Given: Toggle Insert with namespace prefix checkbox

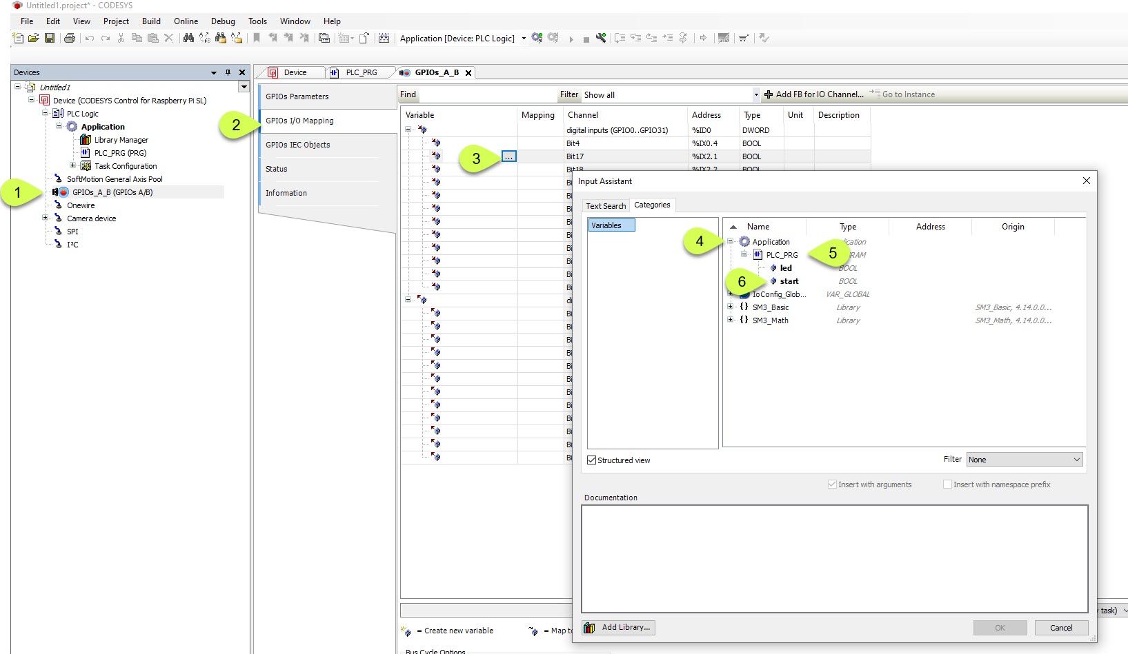Looking at the screenshot, I should [x=947, y=484].
